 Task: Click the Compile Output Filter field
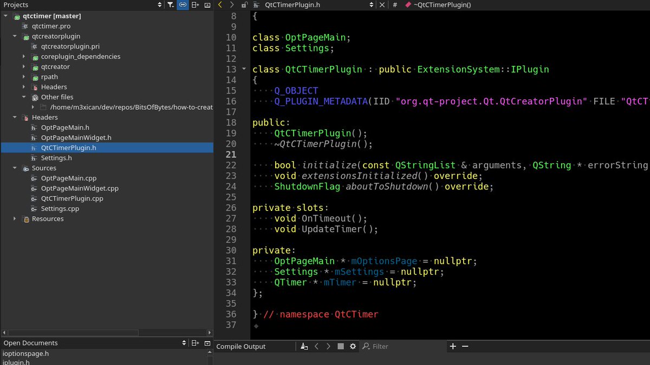click(x=403, y=347)
